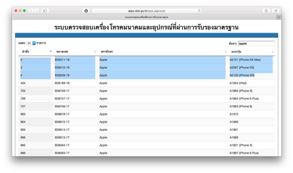Click the Safari back navigation arrow

(x=31, y=11)
